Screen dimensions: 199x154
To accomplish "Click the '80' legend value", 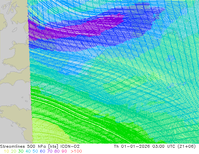I will (57, 151).
